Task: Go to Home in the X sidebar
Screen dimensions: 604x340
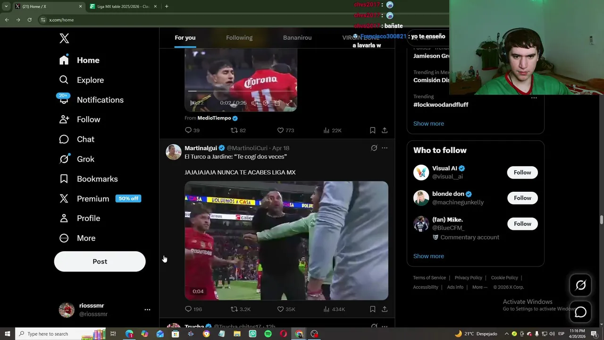Action: [x=79, y=60]
